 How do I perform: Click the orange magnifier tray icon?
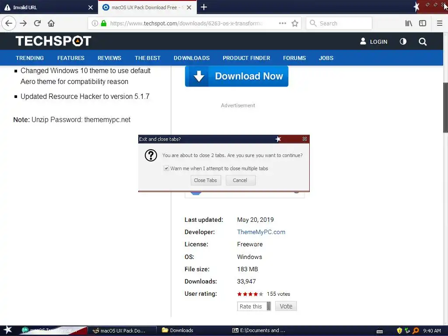tap(416, 331)
